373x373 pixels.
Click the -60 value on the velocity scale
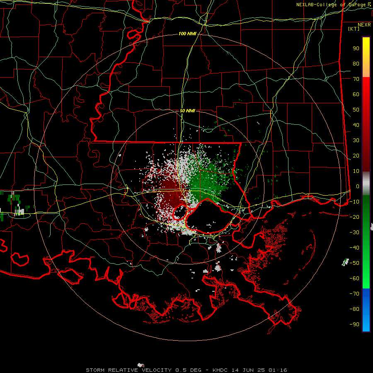click(x=354, y=279)
